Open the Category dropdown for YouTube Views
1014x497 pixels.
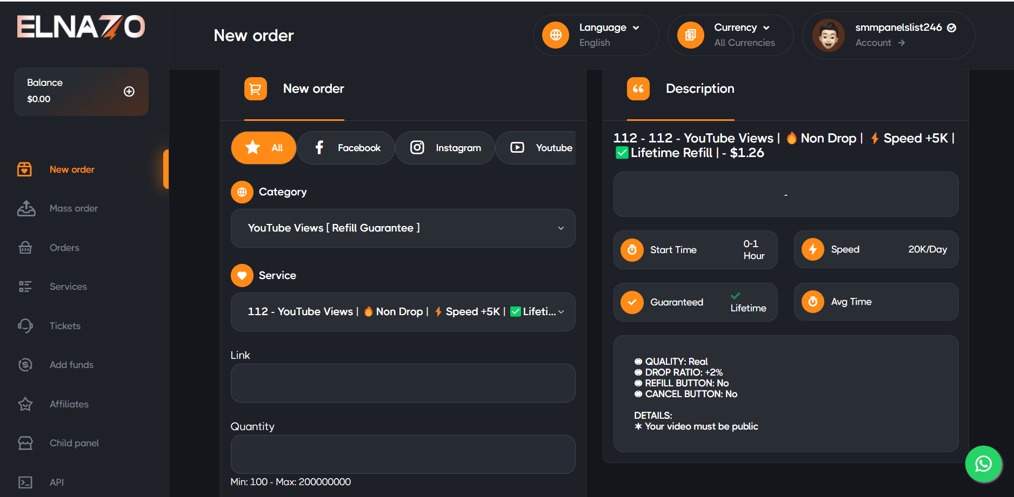click(x=403, y=228)
